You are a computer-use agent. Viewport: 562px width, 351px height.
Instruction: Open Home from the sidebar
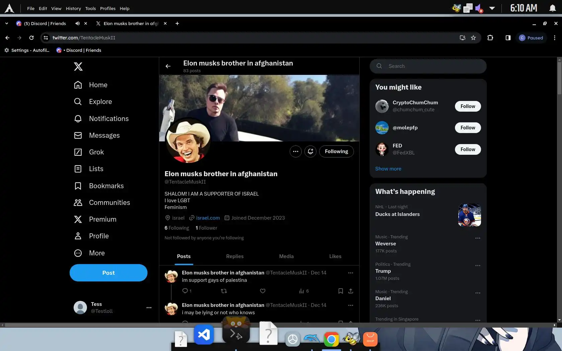tap(91, 85)
